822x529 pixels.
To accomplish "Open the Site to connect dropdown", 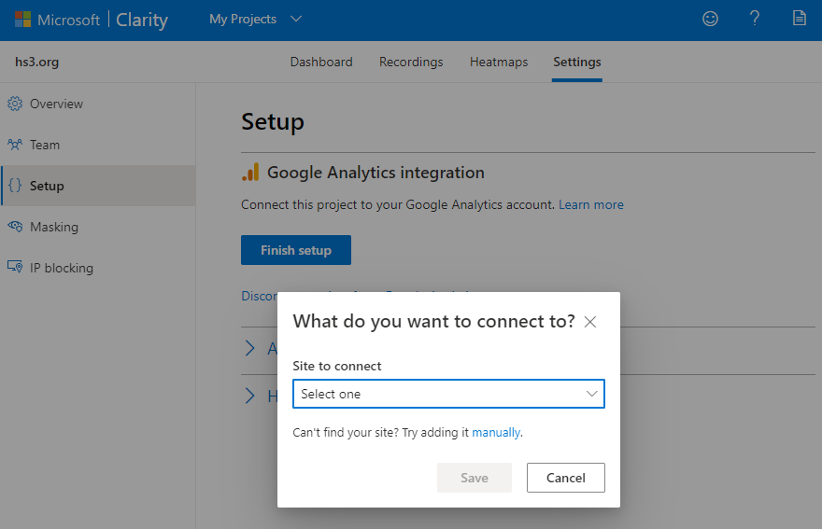I will tap(448, 394).
